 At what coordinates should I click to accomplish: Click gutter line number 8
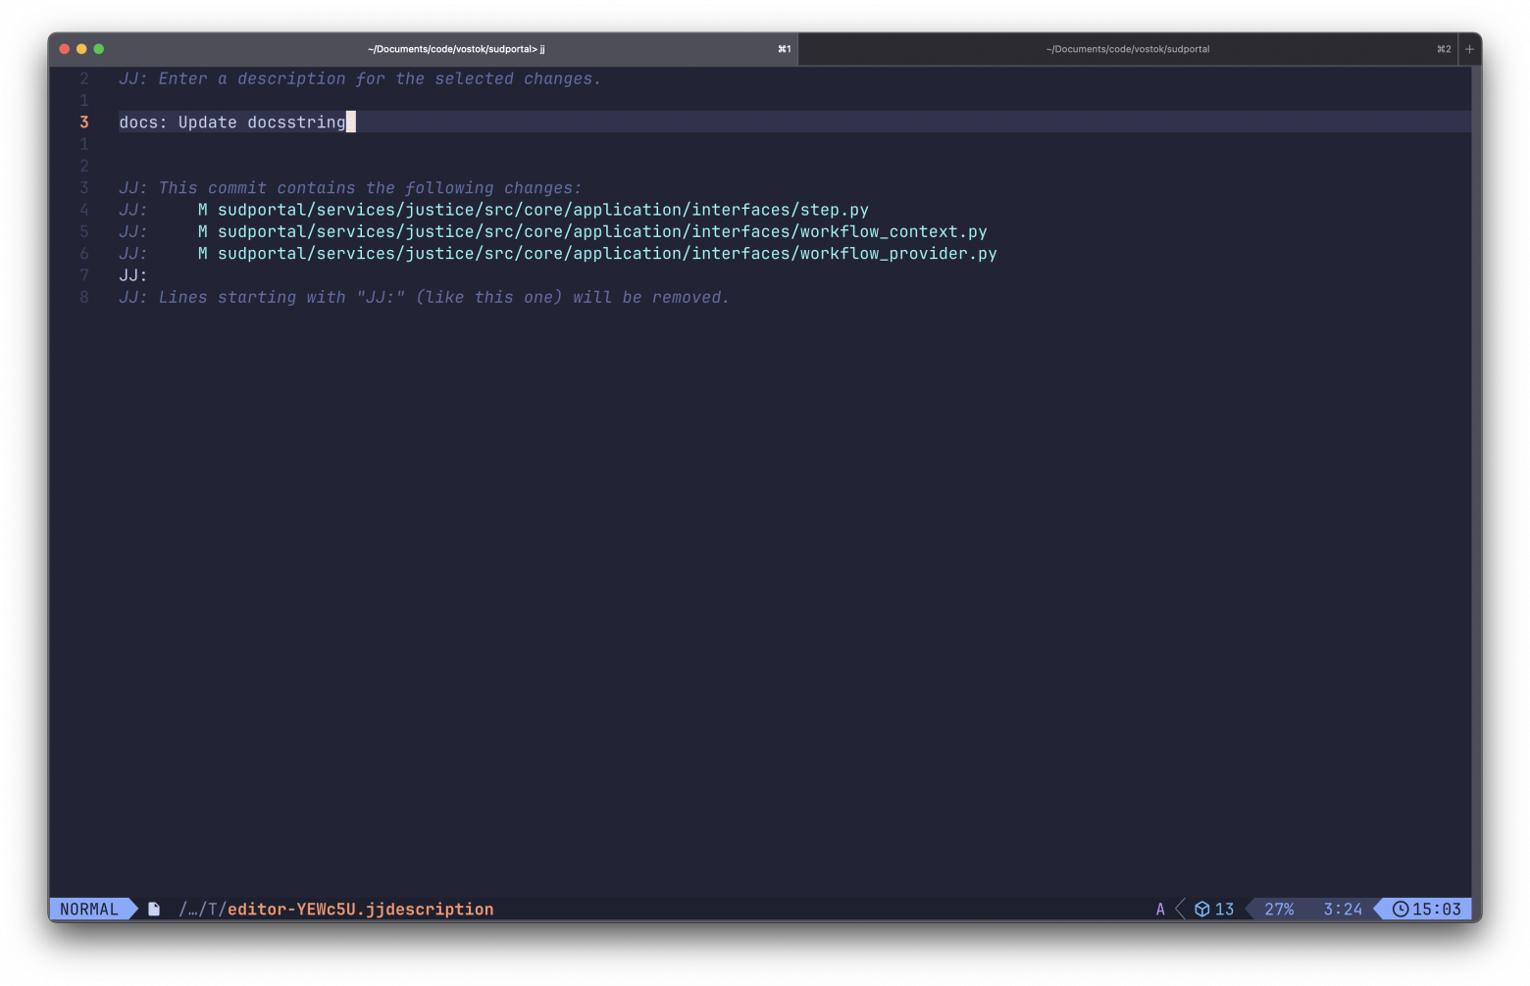point(84,298)
